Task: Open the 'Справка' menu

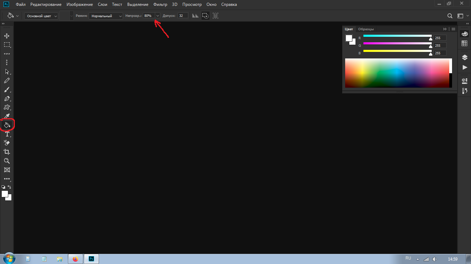Action: [x=229, y=4]
